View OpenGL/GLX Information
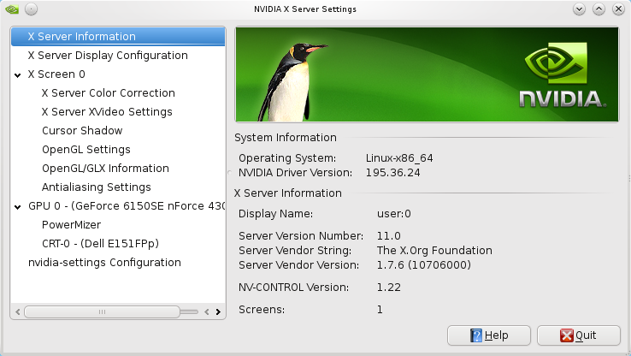Image resolution: width=631 pixels, height=356 pixels. coord(105,169)
